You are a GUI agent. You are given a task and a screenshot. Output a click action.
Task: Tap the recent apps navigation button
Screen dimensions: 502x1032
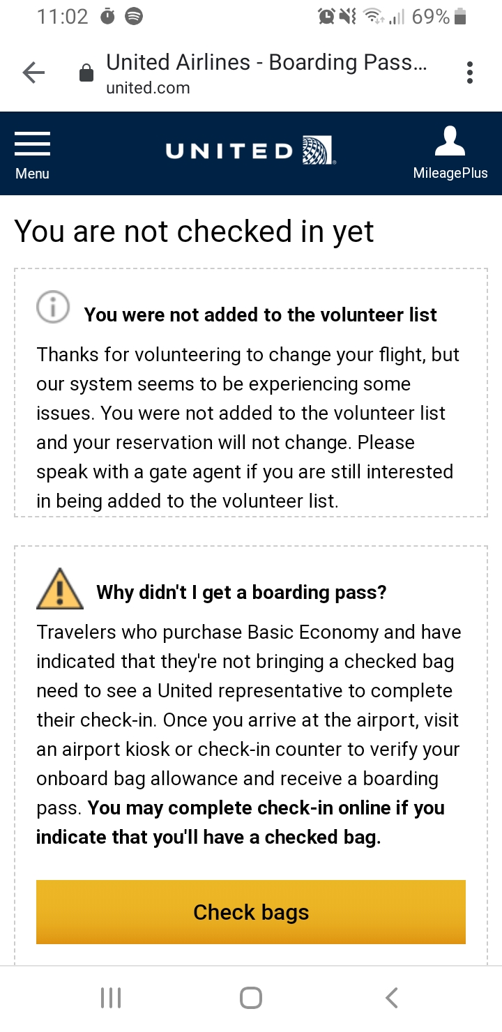coord(111,996)
